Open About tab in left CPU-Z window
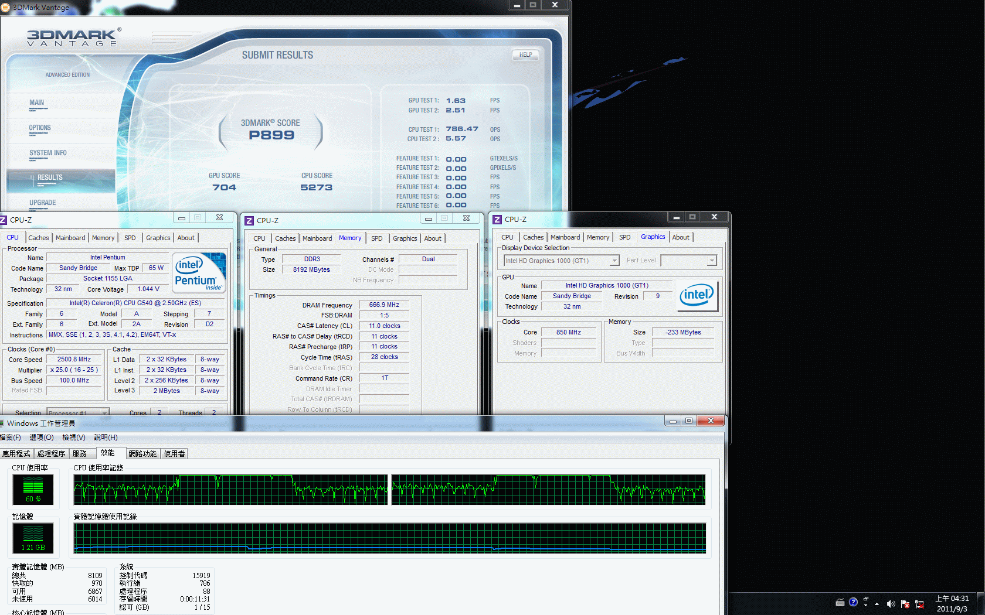 (x=186, y=238)
